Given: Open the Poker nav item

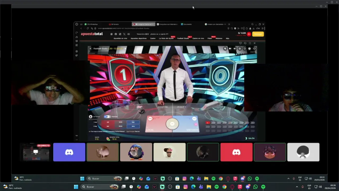Looking at the screenshot, I should point(209,38).
